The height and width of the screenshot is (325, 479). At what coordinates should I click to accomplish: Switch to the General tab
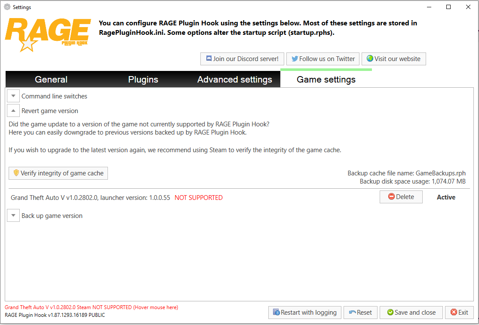[x=51, y=80]
